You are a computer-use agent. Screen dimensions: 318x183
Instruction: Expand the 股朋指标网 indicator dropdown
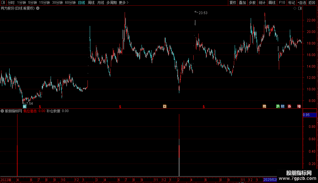coord(2,111)
